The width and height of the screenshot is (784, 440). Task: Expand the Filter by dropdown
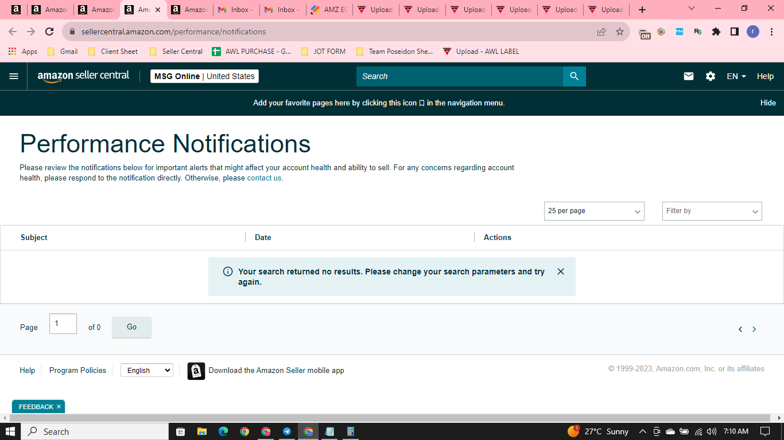(x=712, y=211)
